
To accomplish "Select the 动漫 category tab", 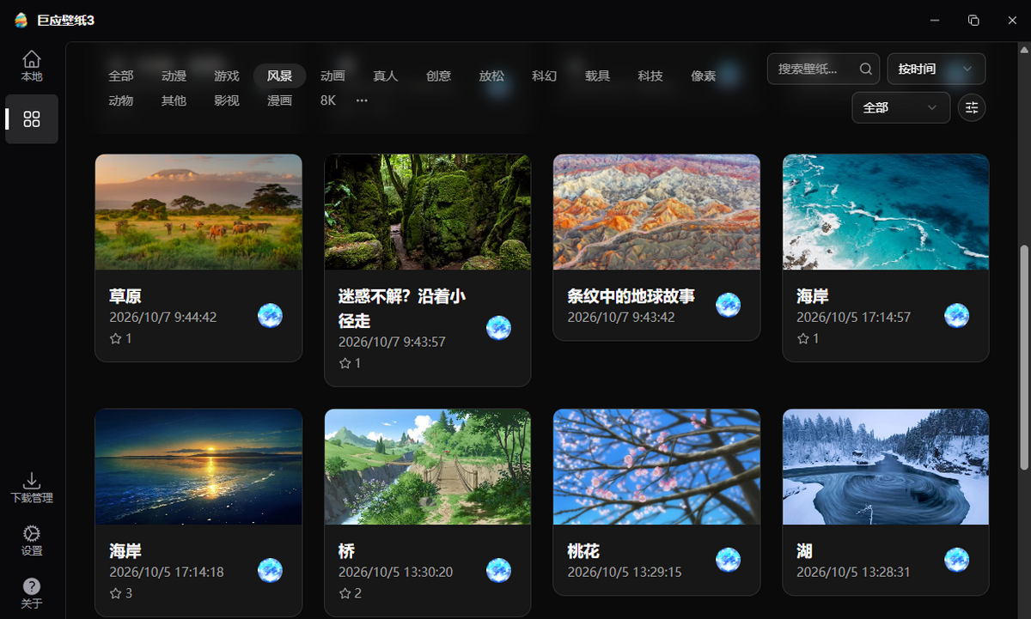I will [174, 76].
